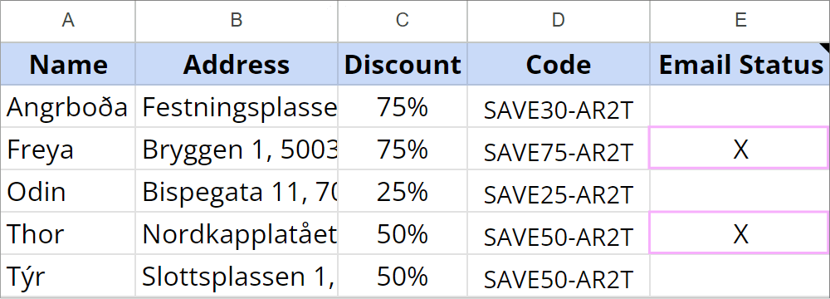Select the Bispegata 11 address cell
The height and width of the screenshot is (299, 830).
click(236, 191)
